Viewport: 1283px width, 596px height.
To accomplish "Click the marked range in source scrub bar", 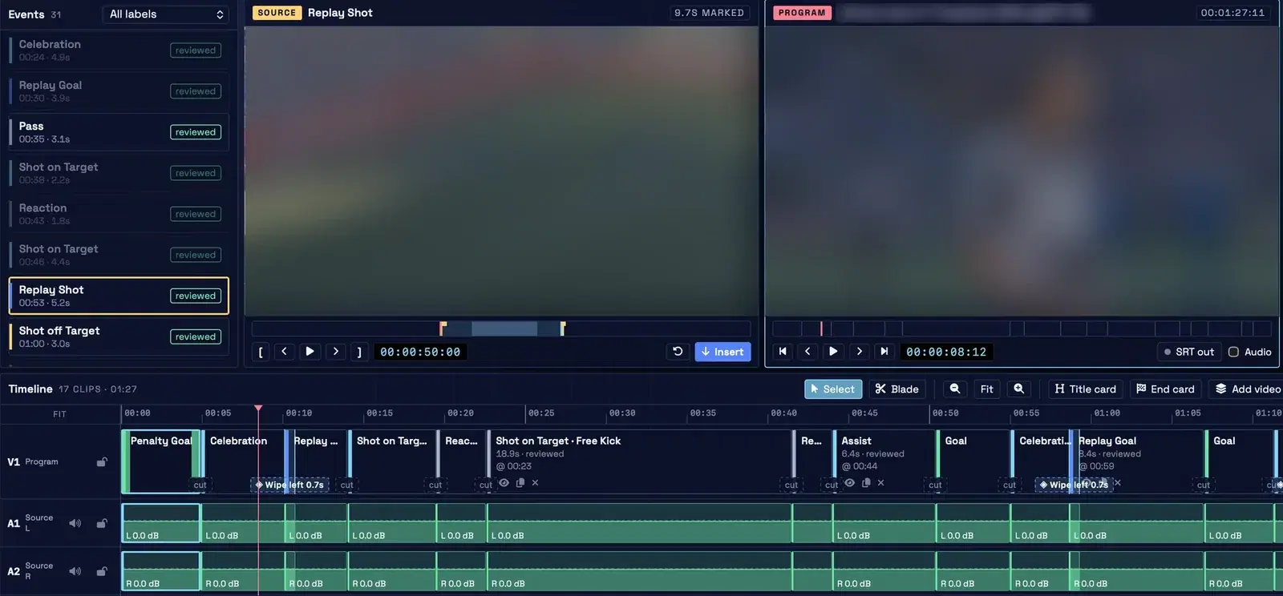I will point(504,328).
